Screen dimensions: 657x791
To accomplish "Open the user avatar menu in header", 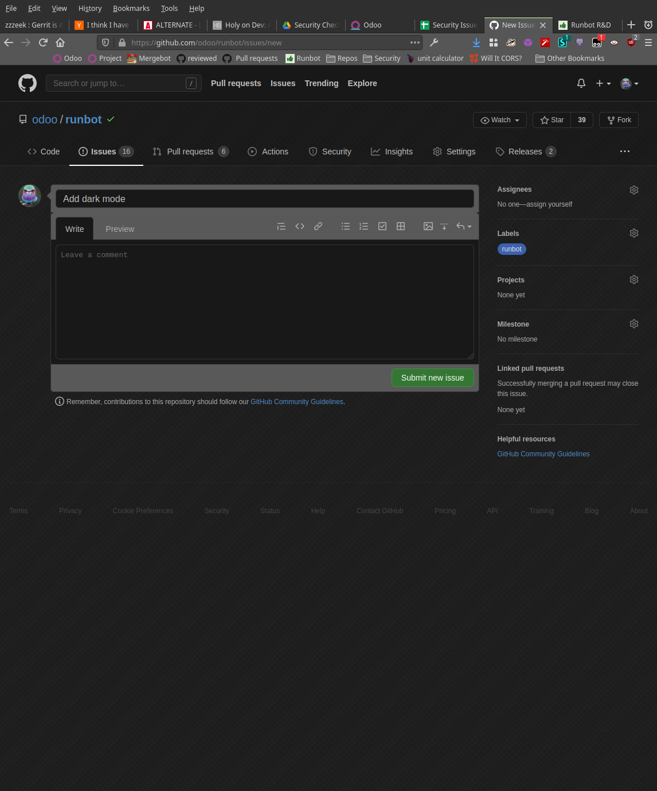I will tap(629, 83).
